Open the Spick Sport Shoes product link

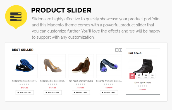(143, 82)
